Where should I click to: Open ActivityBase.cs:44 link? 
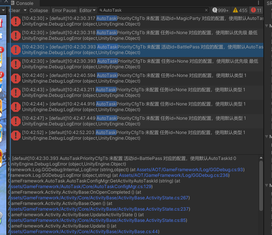point(83,232)
